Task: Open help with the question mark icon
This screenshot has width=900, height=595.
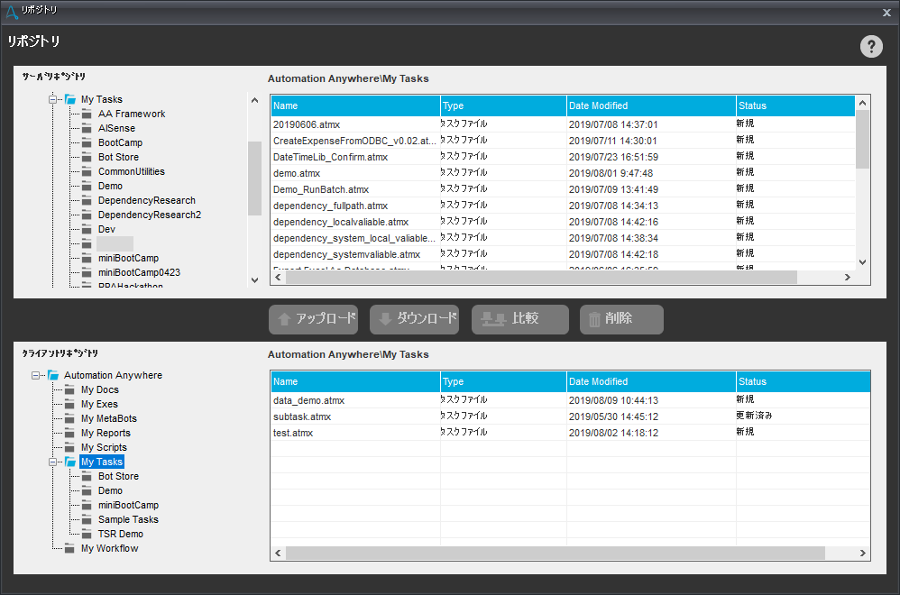Action: 871,47
